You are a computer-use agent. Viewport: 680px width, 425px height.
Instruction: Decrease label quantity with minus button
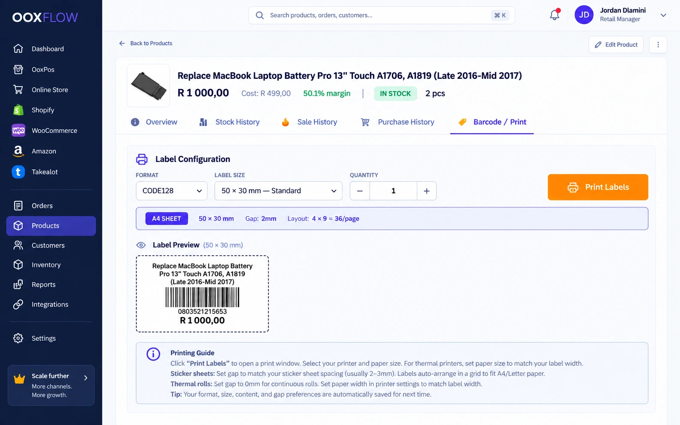[x=360, y=191]
